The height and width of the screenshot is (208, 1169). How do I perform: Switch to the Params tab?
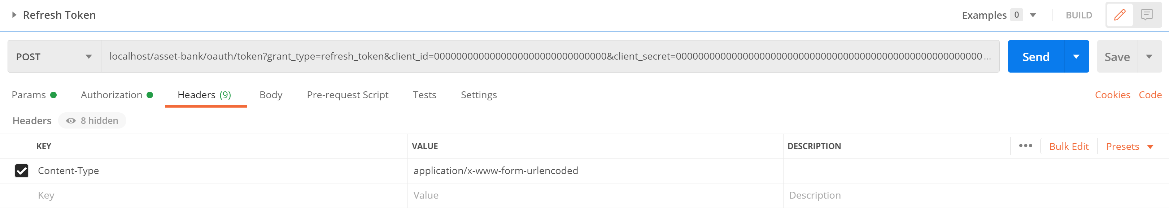point(34,95)
